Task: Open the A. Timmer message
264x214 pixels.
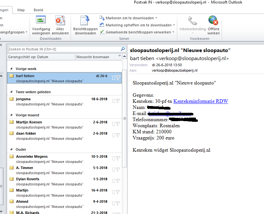Action: [64, 170]
